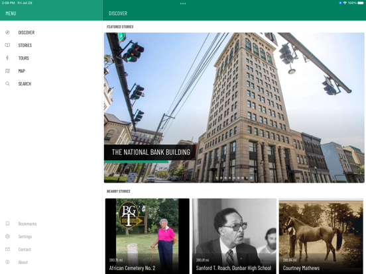
Task: Click the Bookmarks ribbon icon
Action: pyautogui.click(x=7, y=224)
